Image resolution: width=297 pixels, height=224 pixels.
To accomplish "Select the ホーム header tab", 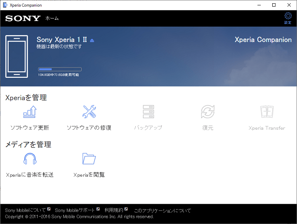I will tap(52, 19).
